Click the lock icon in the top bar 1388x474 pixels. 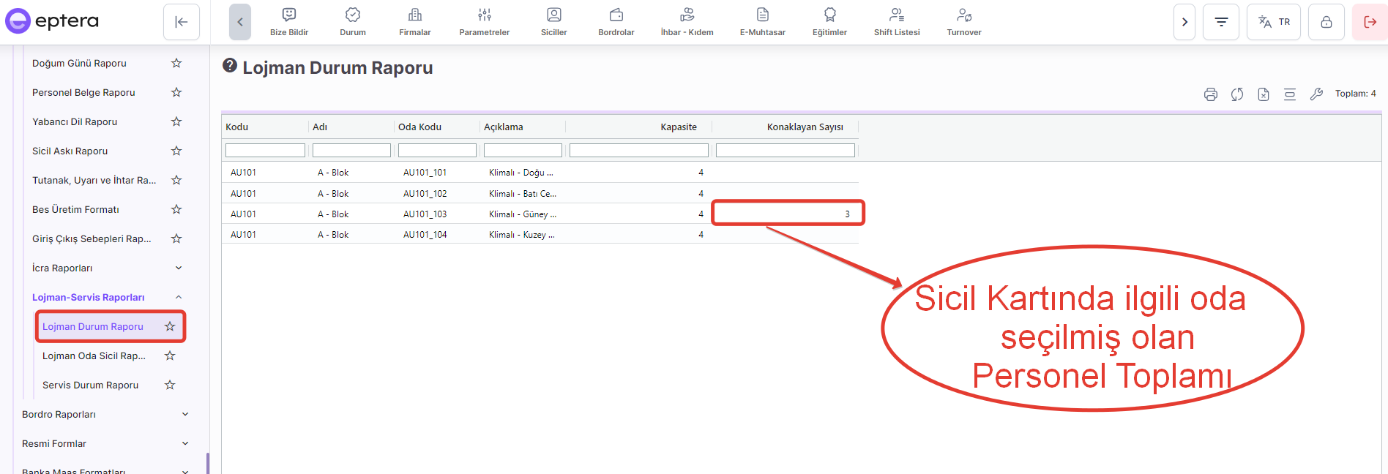(x=1326, y=22)
